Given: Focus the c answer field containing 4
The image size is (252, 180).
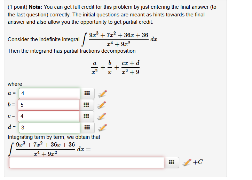Looking at the screenshot, I should coord(49,116).
